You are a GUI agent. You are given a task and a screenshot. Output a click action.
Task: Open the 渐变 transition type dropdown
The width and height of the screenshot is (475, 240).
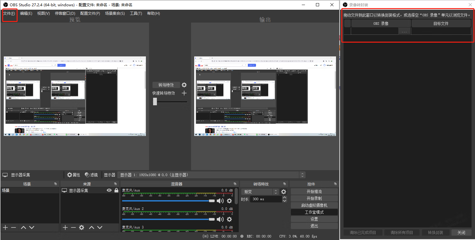coord(260,192)
